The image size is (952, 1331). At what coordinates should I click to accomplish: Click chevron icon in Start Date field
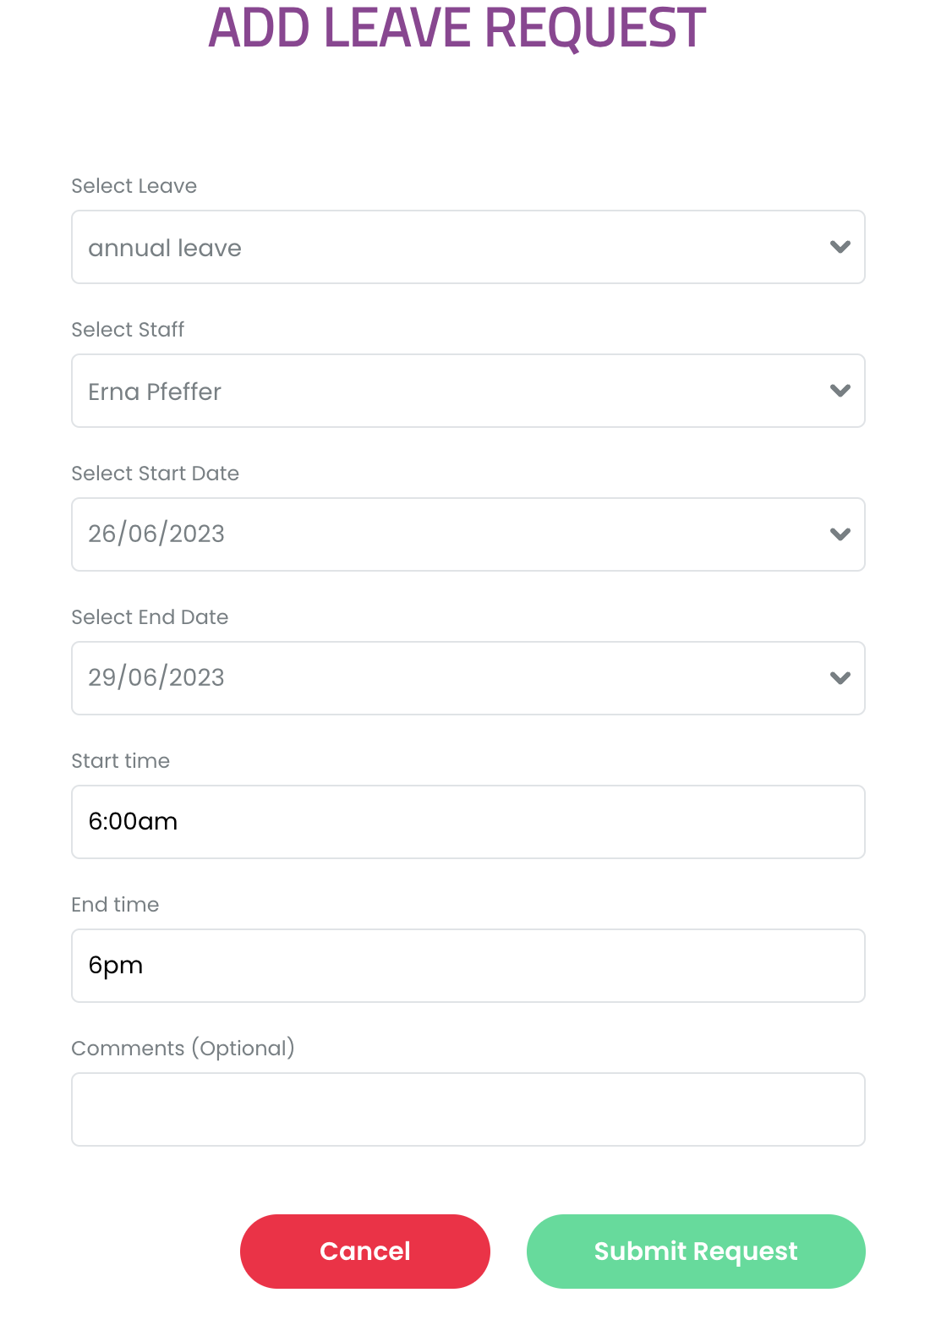(840, 534)
